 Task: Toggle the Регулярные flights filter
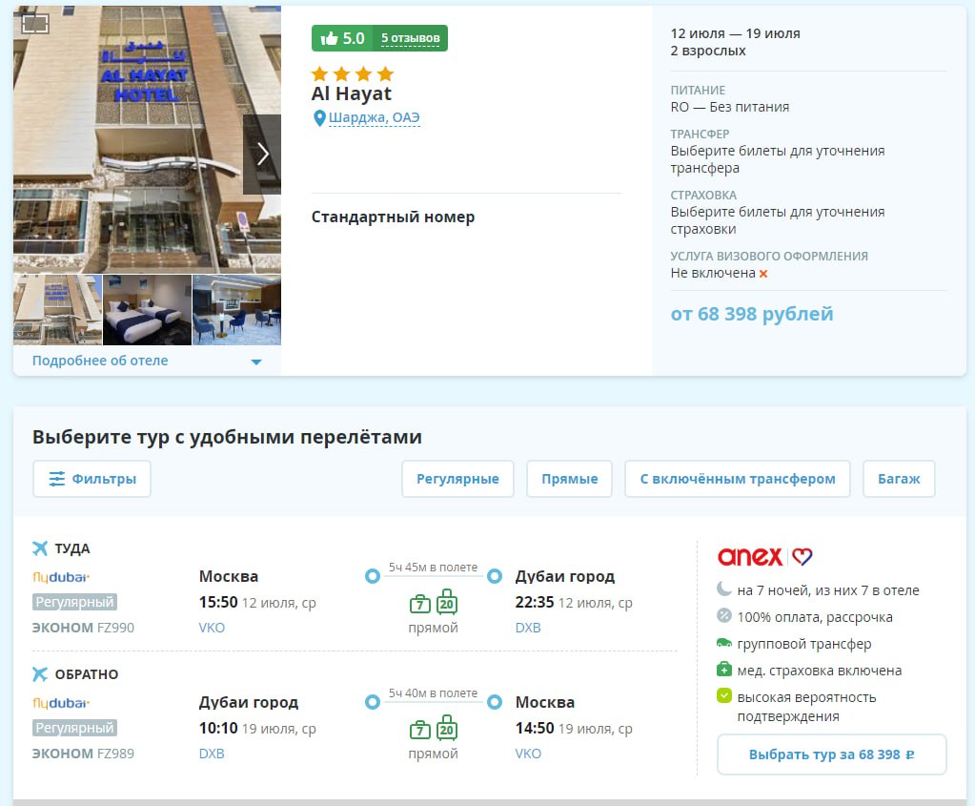point(457,479)
